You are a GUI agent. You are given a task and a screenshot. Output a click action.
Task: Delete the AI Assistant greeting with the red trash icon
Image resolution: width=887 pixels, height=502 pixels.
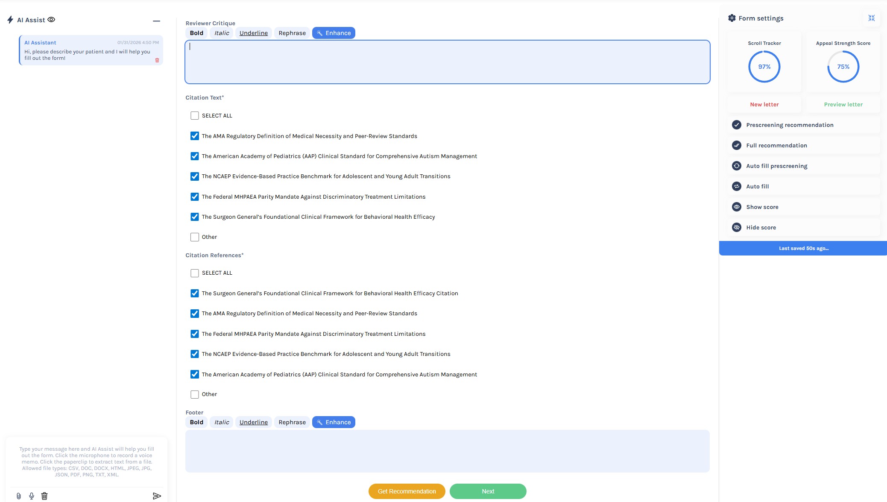[x=157, y=60]
